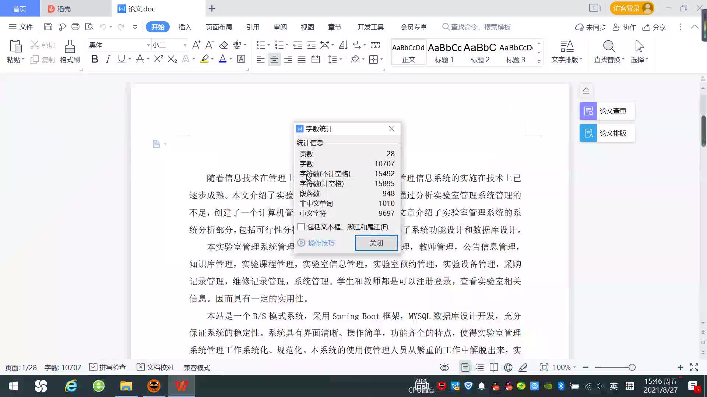Screen dimensions: 707x397
Task: Apply italic formatting
Action: [x=108, y=59]
